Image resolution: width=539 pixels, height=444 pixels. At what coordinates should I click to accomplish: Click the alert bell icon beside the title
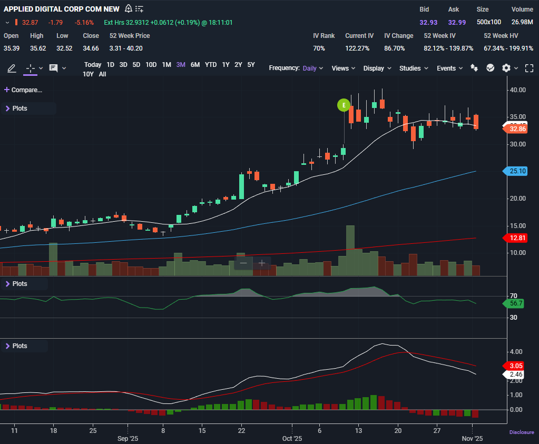[x=128, y=8]
